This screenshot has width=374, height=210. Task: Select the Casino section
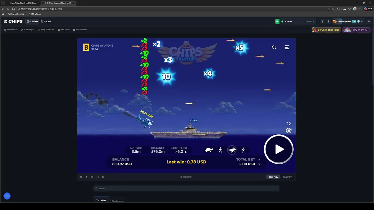[x=32, y=21]
